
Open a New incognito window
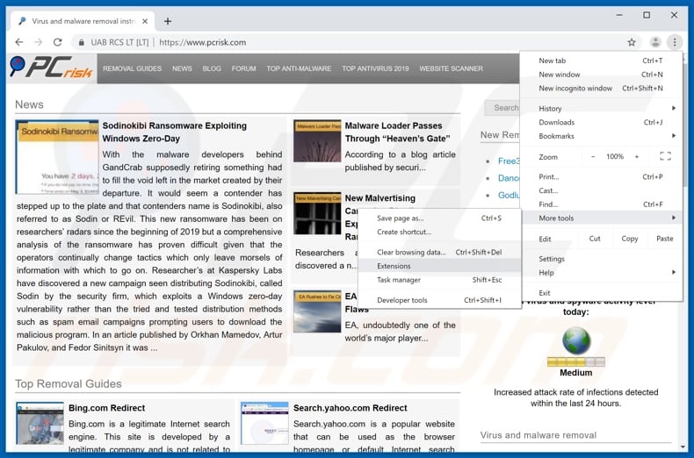tap(601, 88)
